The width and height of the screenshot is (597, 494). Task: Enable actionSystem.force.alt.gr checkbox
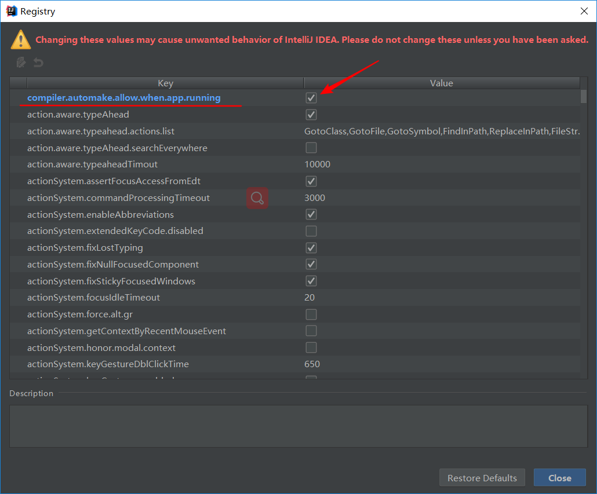click(x=311, y=314)
